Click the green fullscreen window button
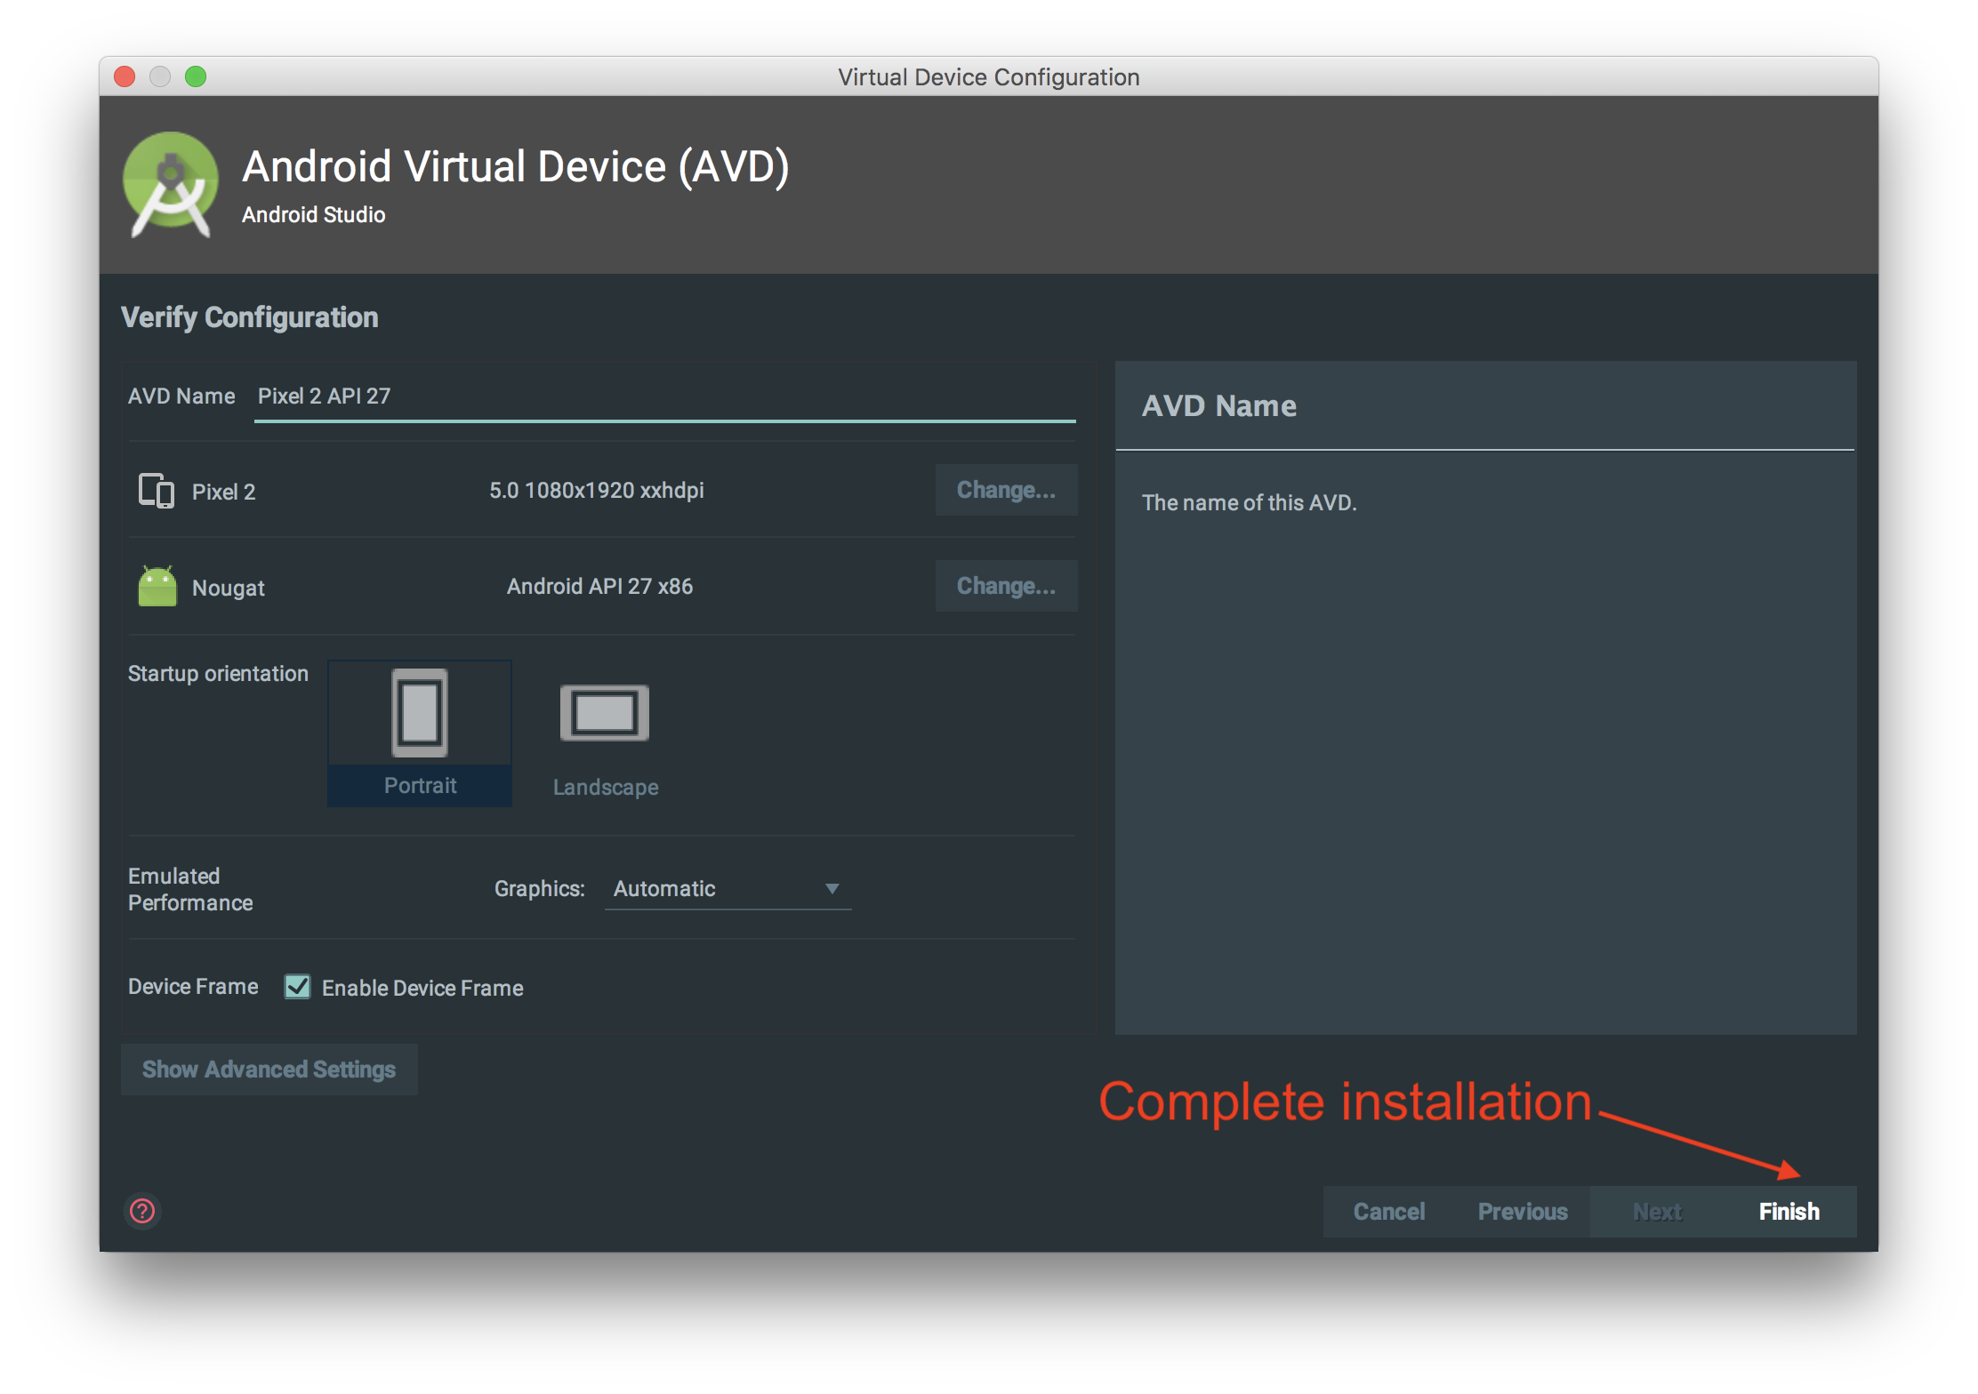Screen dimensions: 1978x1394 coord(196,77)
